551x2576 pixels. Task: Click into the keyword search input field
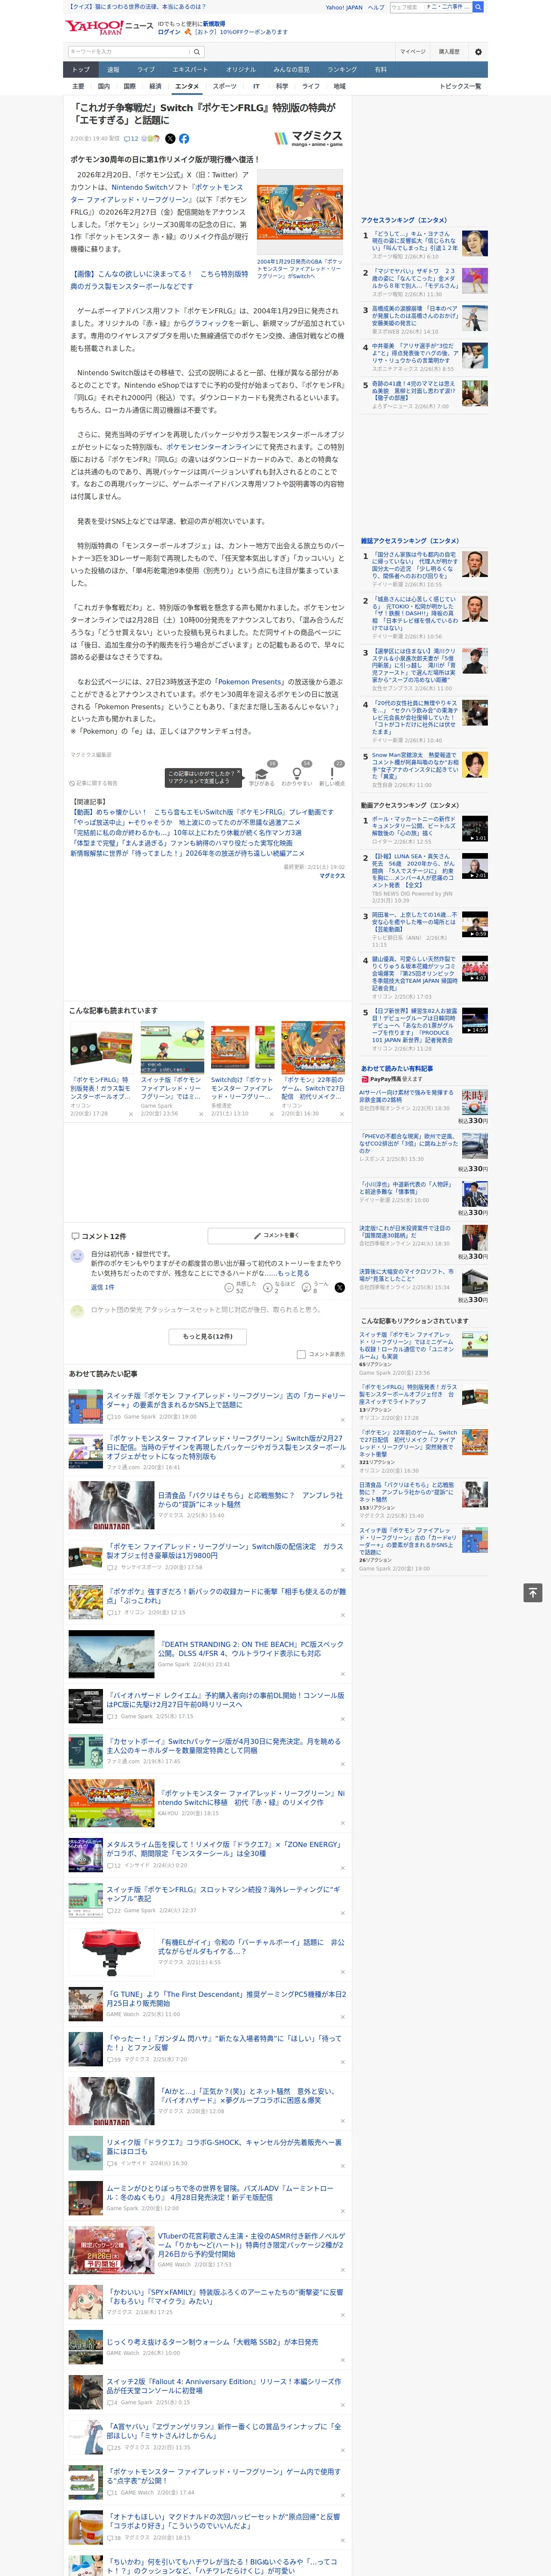[x=128, y=52]
